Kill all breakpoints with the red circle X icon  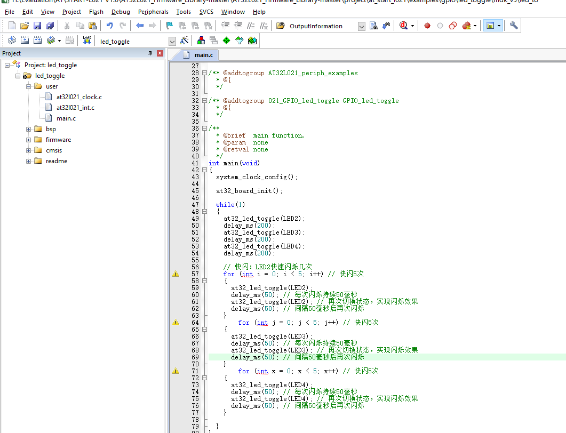pos(466,26)
